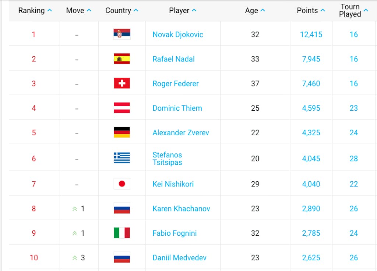Click the Japan flag icon
The height and width of the screenshot is (271, 377).
click(x=122, y=184)
